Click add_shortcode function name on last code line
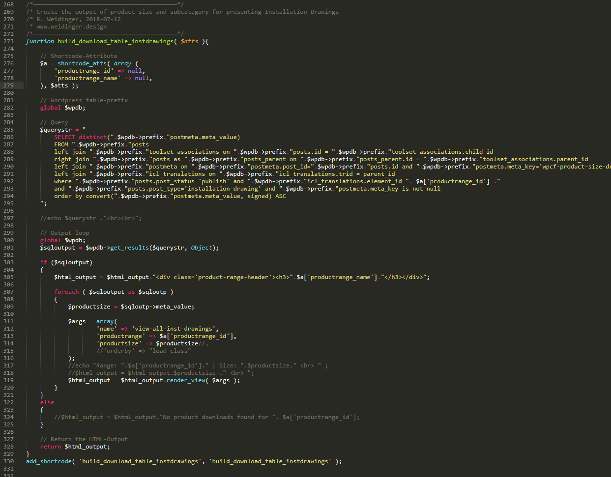The width and height of the screenshot is (611, 477). coord(49,461)
